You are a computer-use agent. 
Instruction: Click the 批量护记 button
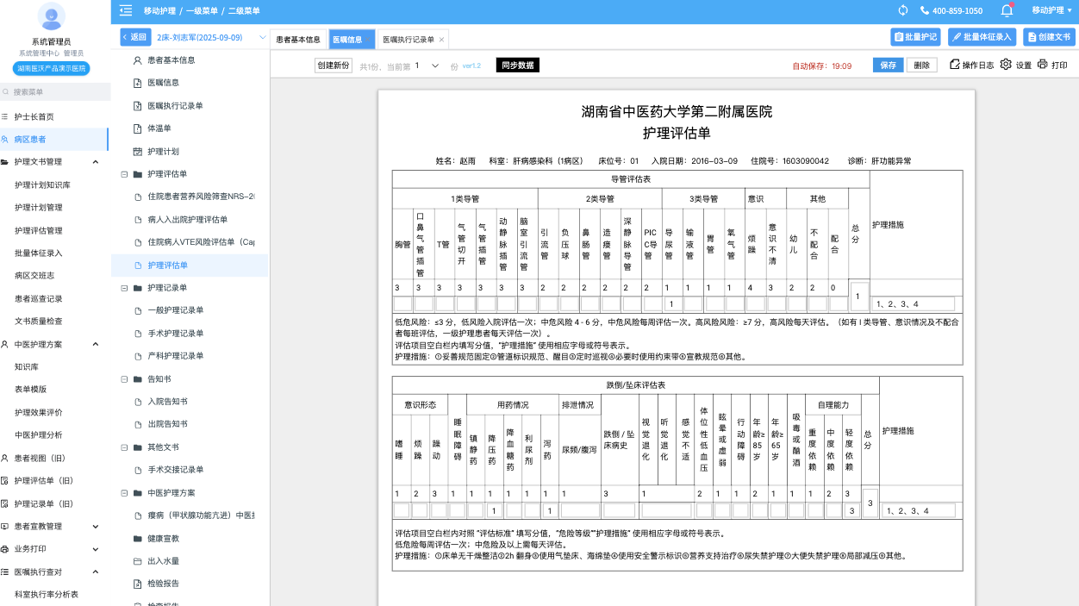tap(915, 37)
